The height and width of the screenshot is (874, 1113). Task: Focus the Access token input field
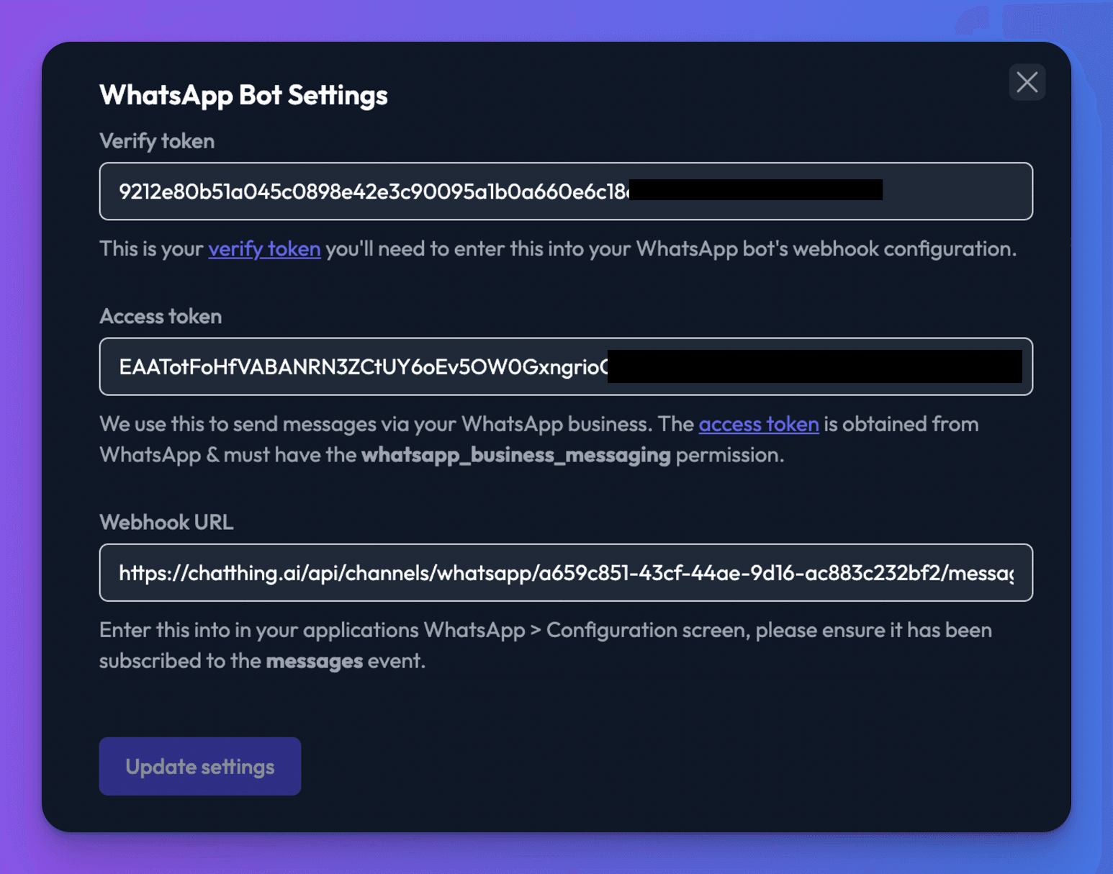tap(566, 366)
